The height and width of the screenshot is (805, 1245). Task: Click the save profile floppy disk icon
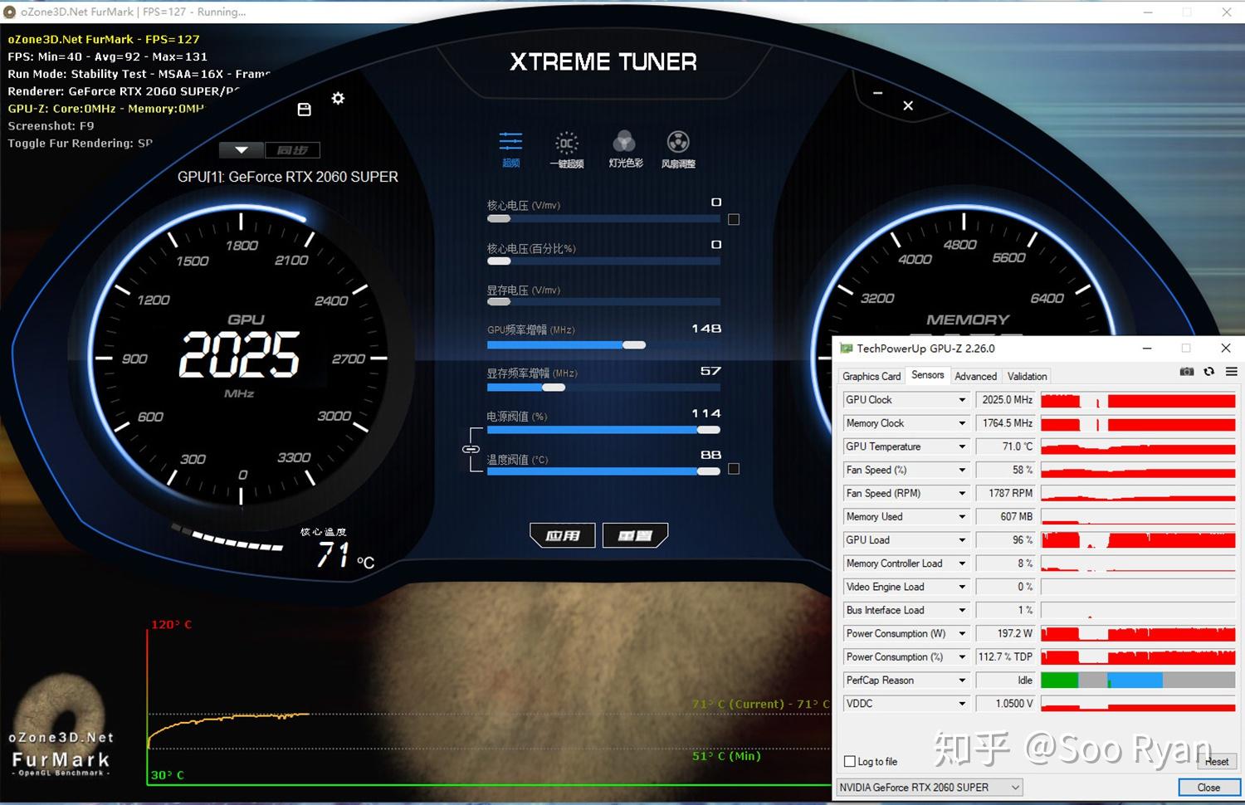(x=305, y=110)
